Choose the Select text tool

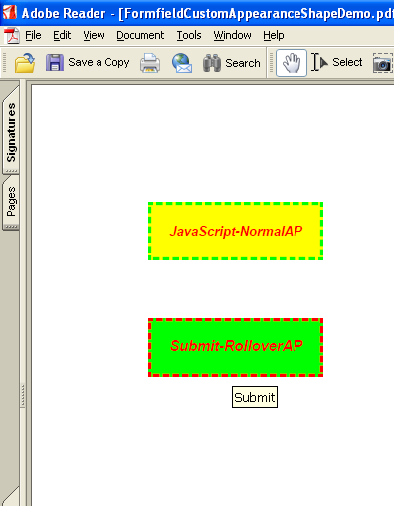[x=337, y=62]
